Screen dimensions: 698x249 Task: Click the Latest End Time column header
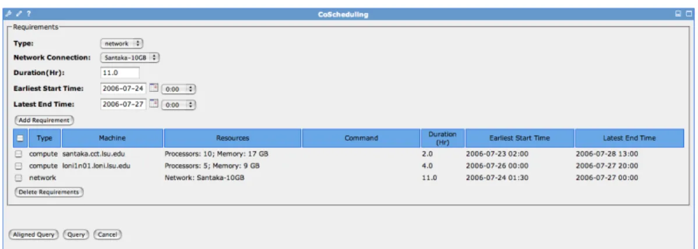629,138
